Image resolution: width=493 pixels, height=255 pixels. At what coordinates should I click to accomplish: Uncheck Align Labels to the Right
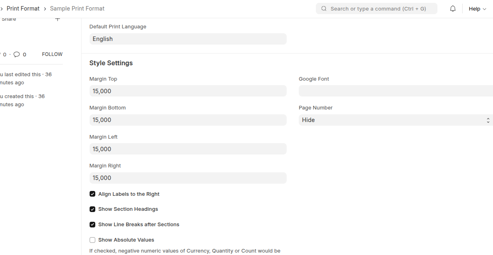92,194
